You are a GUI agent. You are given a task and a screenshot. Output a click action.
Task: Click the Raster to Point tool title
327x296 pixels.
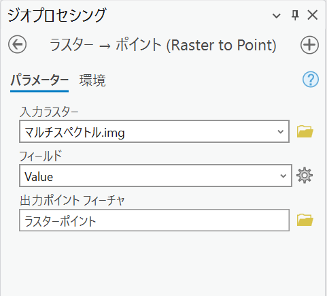(x=162, y=45)
